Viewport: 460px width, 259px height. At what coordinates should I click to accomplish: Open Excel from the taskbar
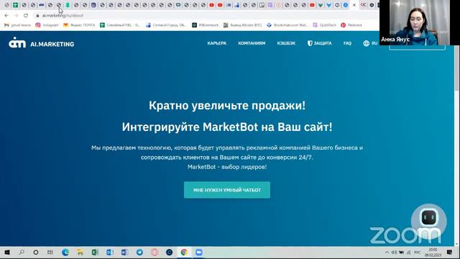tap(95, 253)
